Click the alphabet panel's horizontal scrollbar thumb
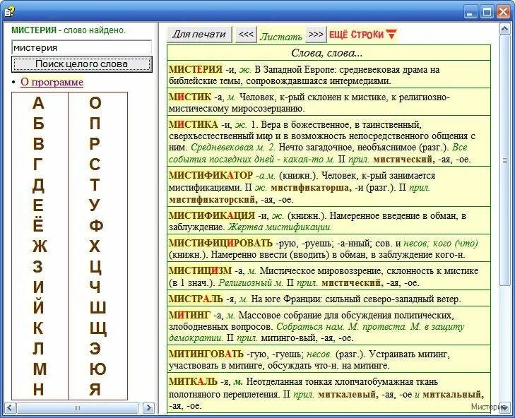This screenshot has width=515, height=418. pyautogui.click(x=77, y=408)
